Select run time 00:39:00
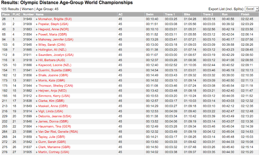 pyautogui.click(x=228, y=75)
